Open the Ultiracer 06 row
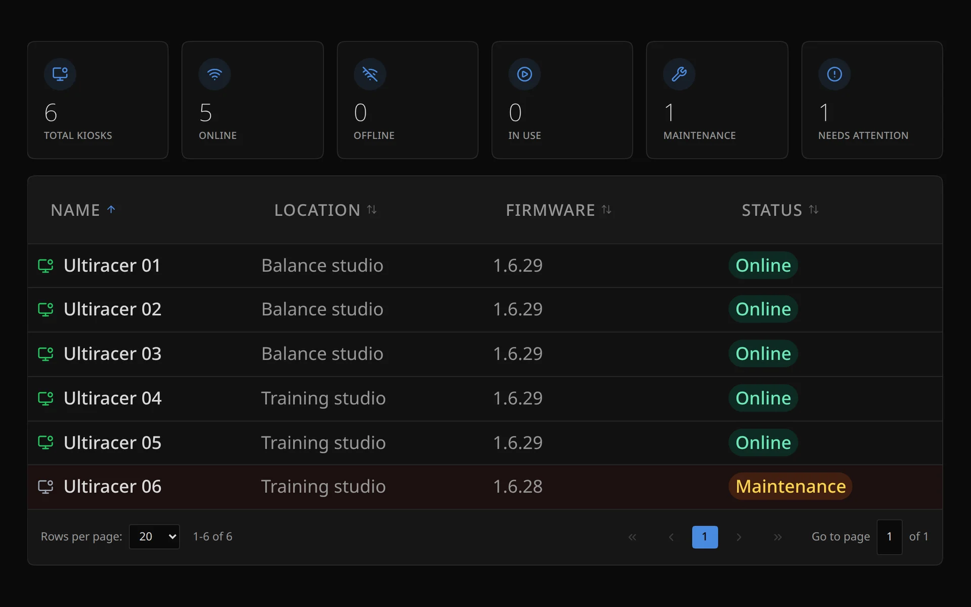Image resolution: width=971 pixels, height=607 pixels. 485,487
